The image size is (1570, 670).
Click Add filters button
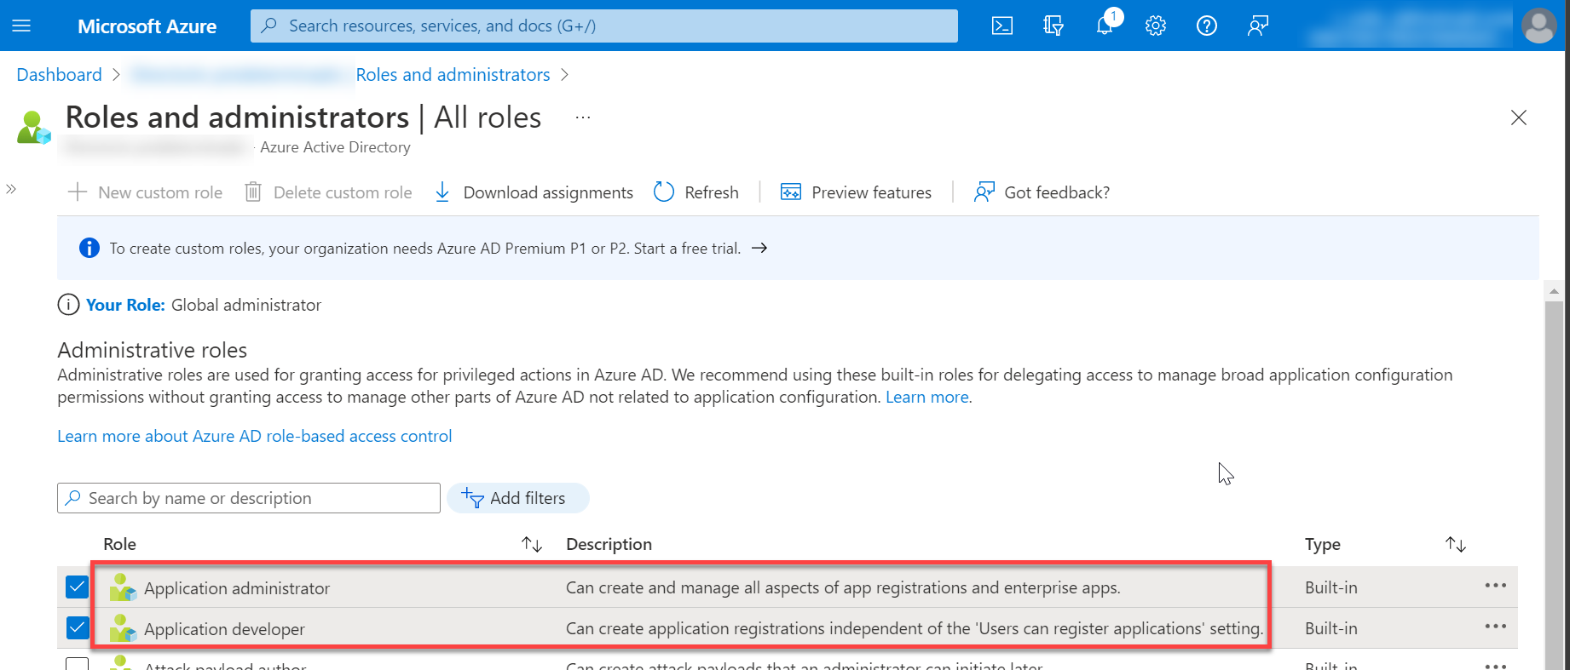[517, 498]
